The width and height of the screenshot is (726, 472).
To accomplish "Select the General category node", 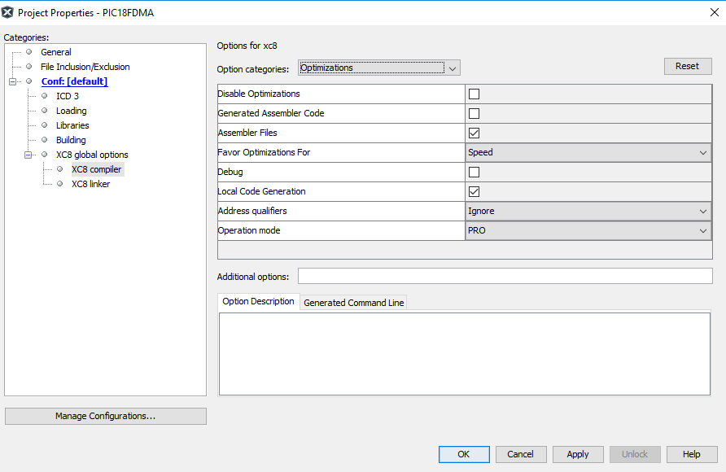I will (x=55, y=52).
